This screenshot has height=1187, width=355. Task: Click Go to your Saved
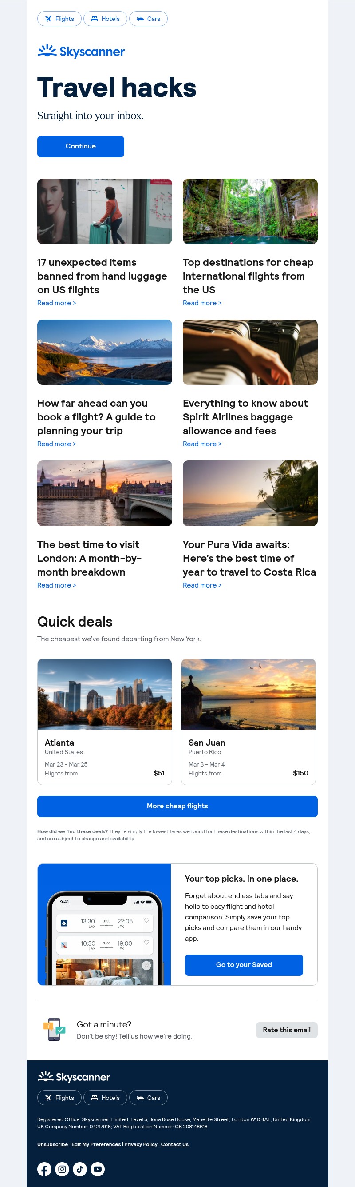tap(243, 965)
